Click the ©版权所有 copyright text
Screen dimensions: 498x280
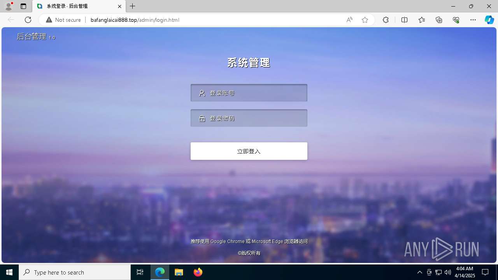249,253
